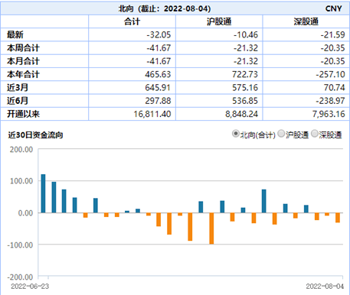The image size is (350, 295).
Task: Click the last orange bar for 2022-08-04
Action: (338, 218)
